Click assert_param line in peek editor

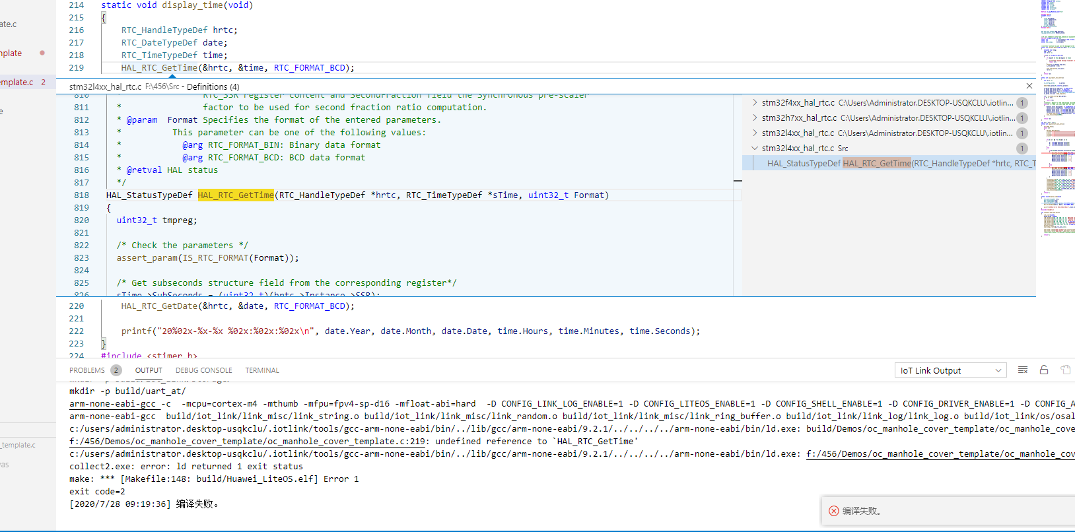[208, 258]
